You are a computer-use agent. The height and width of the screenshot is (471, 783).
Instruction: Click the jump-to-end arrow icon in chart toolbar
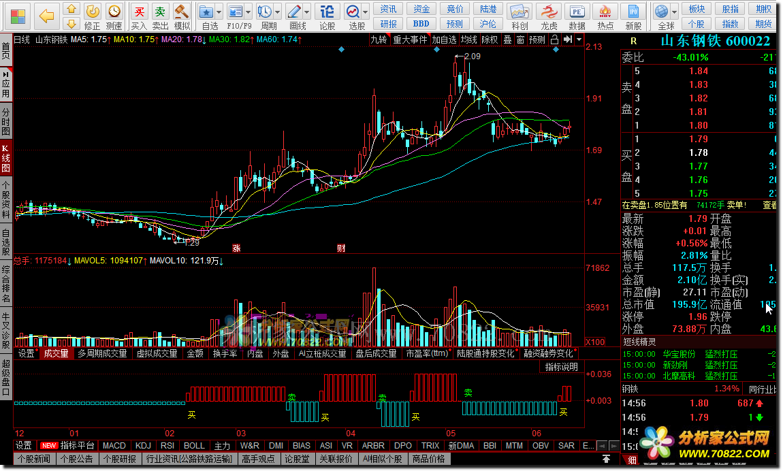click(568, 39)
